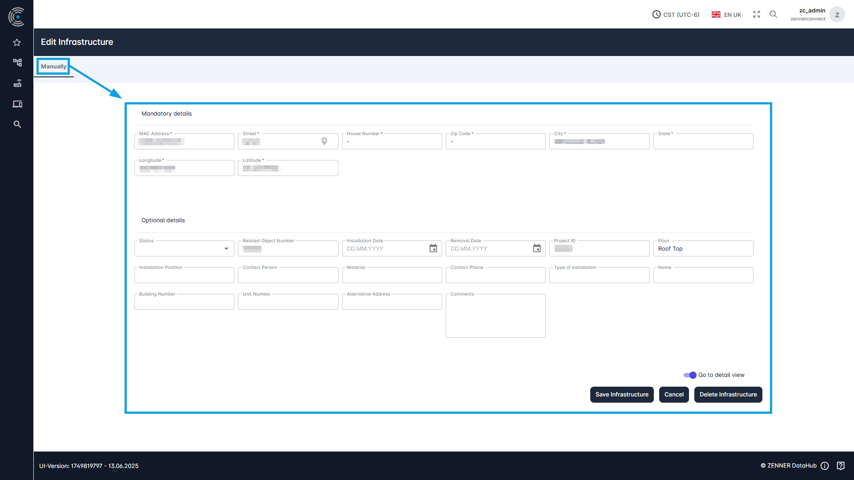854x480 pixels.
Task: Enter fullscreen via the expand icon
Action: click(x=756, y=14)
